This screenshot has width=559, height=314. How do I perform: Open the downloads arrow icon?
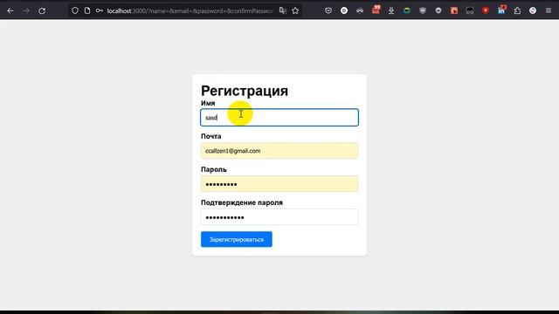[x=391, y=10]
